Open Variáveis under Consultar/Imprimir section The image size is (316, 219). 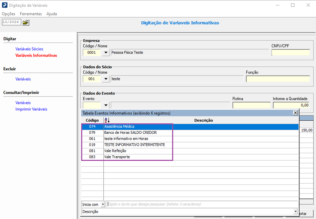[23, 103]
